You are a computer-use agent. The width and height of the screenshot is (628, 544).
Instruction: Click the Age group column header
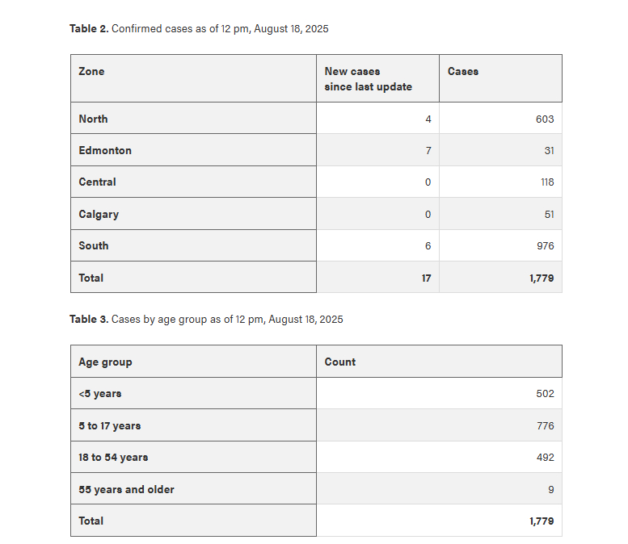pyautogui.click(x=105, y=362)
